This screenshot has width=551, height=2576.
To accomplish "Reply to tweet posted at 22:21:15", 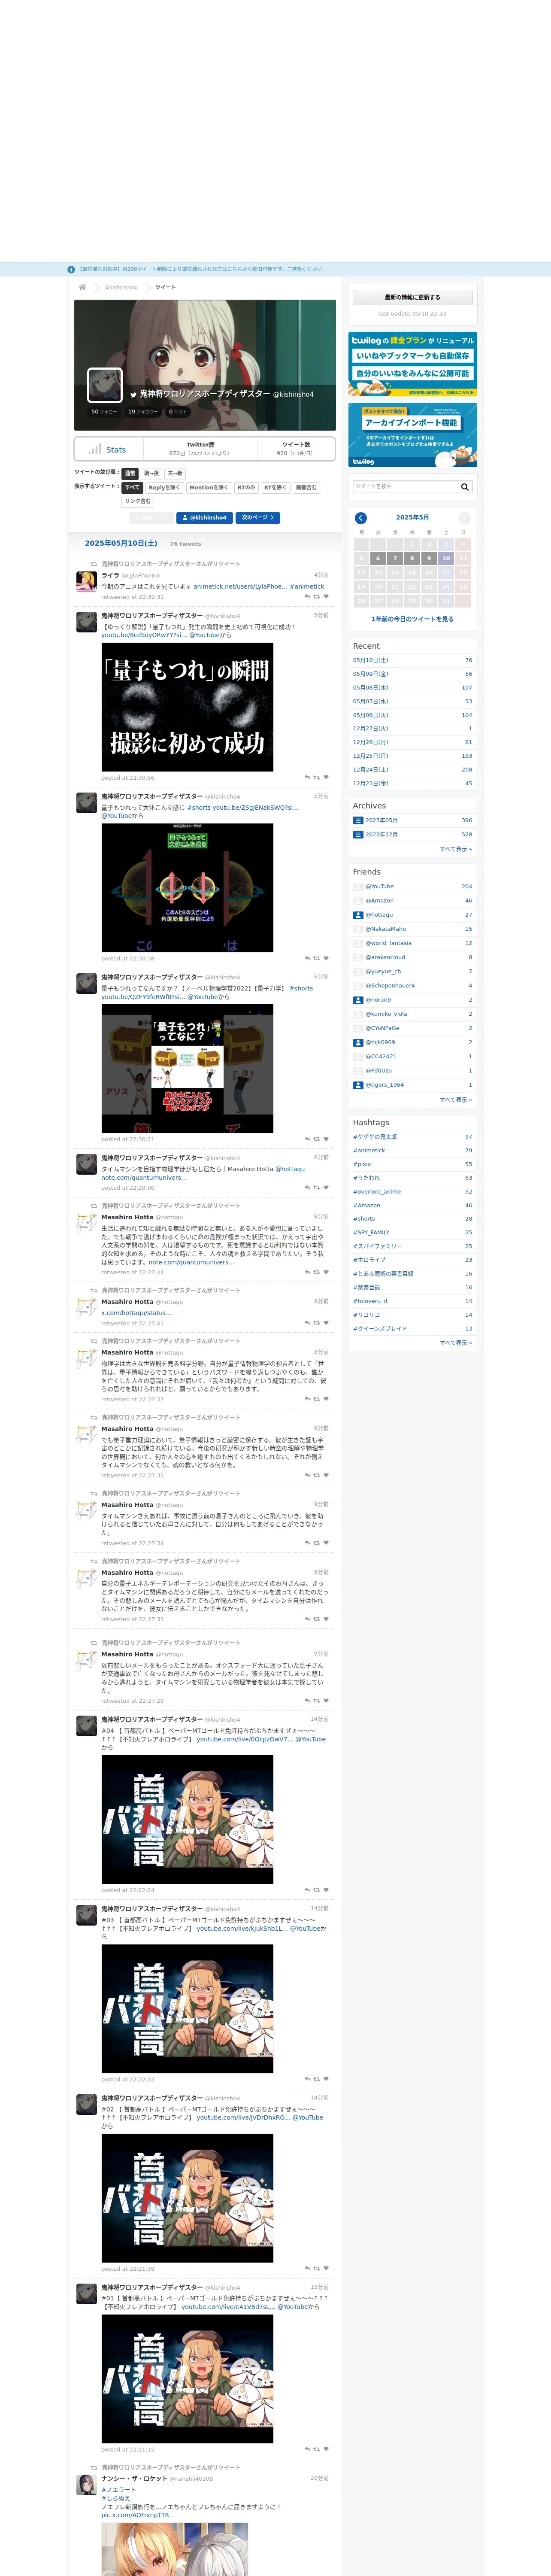I will 307,2449.
